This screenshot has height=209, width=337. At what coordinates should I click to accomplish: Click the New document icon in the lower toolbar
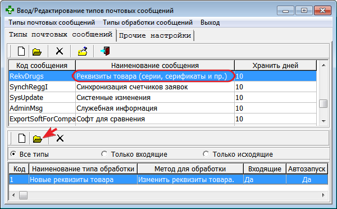22,138
